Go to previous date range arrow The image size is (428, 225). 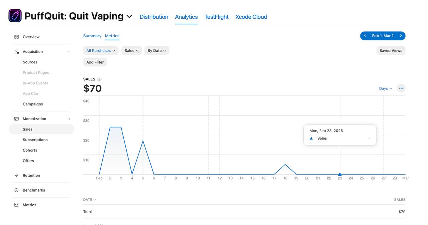[365, 36]
